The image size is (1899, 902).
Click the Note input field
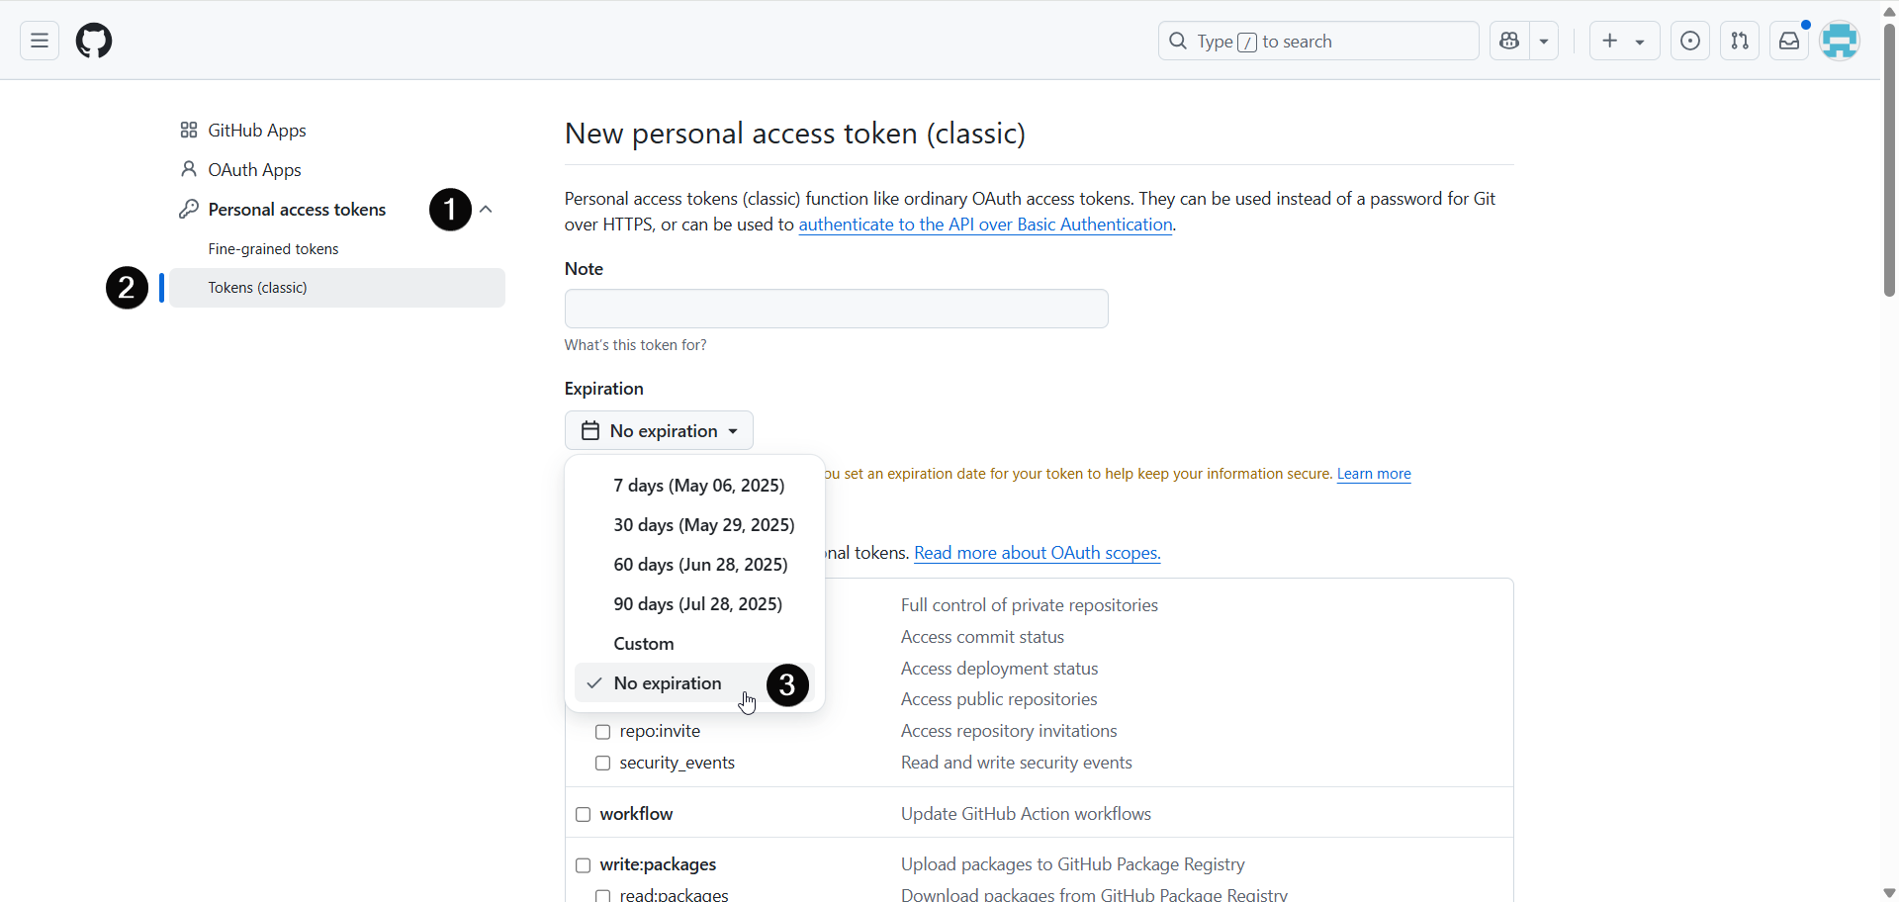[x=836, y=308]
